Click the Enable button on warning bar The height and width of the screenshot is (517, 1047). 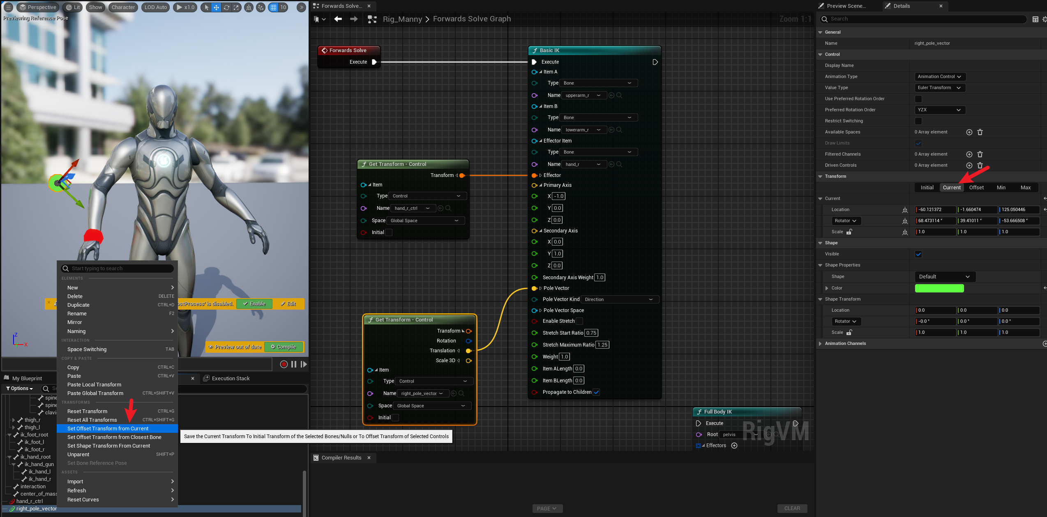click(x=254, y=304)
